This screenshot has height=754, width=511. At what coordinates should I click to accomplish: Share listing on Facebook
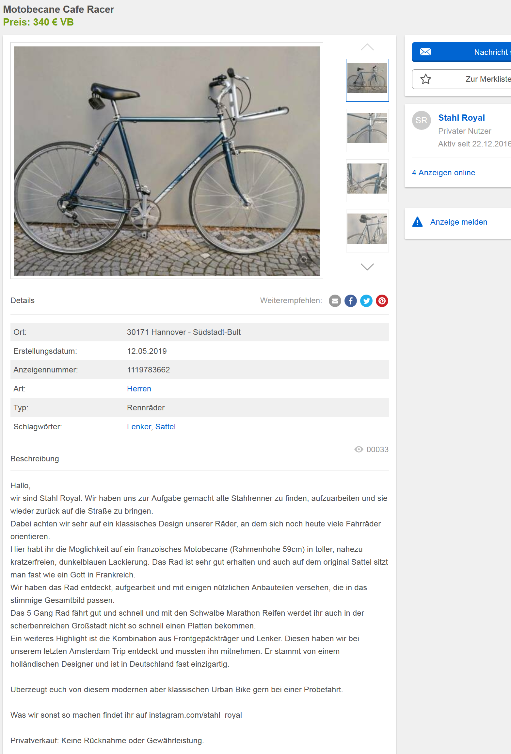tap(350, 301)
